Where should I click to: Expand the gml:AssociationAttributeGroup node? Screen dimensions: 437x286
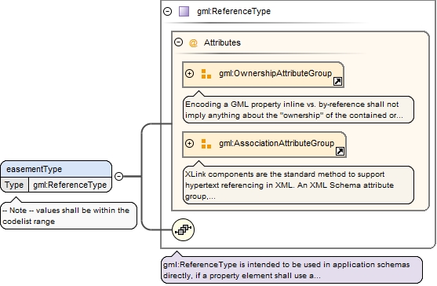(x=190, y=144)
